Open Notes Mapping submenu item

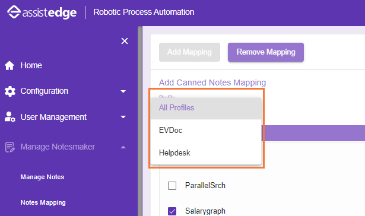point(43,202)
